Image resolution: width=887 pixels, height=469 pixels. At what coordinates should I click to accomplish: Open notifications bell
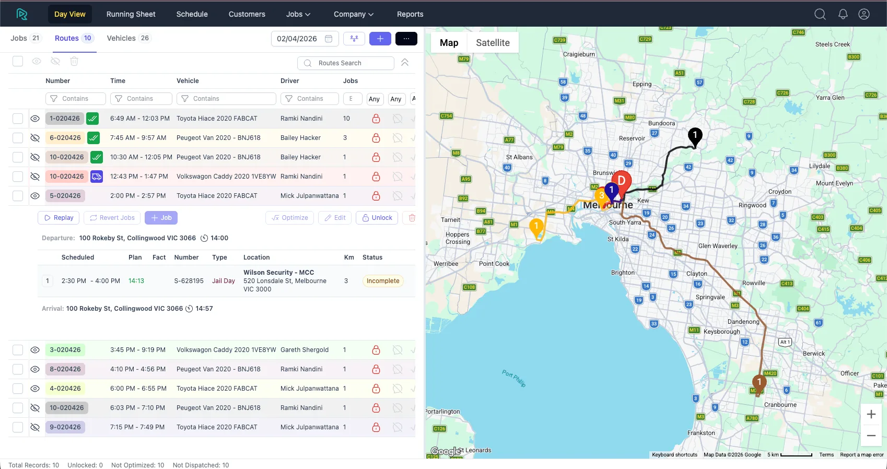[x=843, y=14]
